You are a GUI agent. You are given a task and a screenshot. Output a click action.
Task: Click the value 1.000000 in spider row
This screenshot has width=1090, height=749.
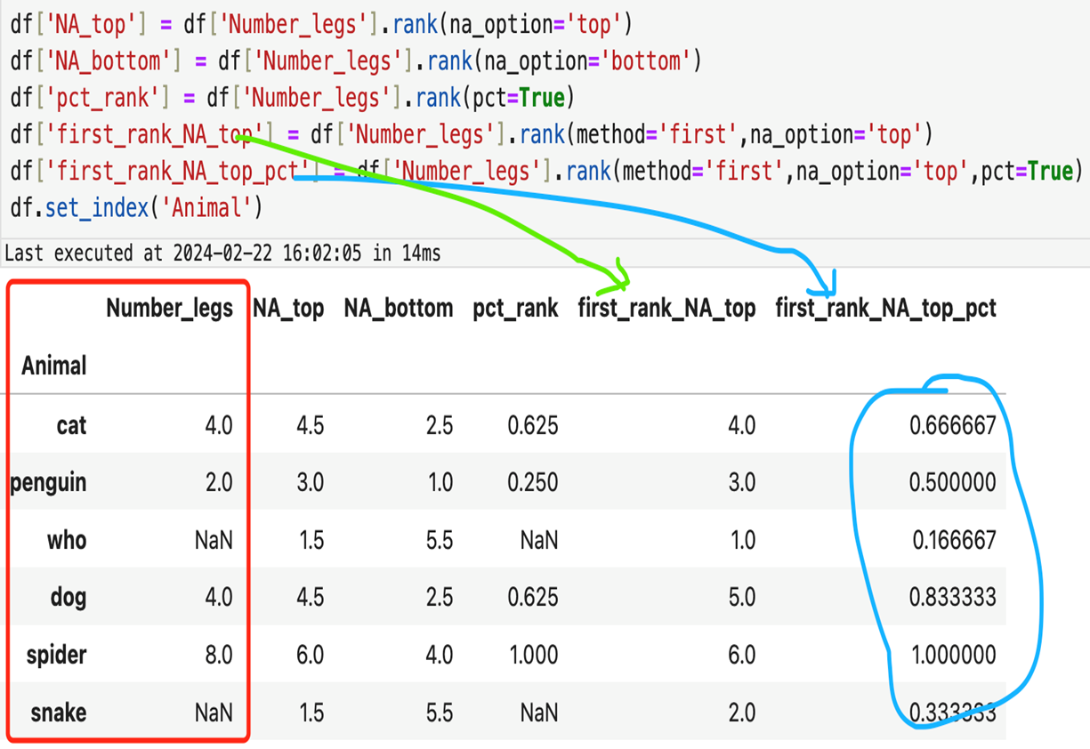coord(954,655)
